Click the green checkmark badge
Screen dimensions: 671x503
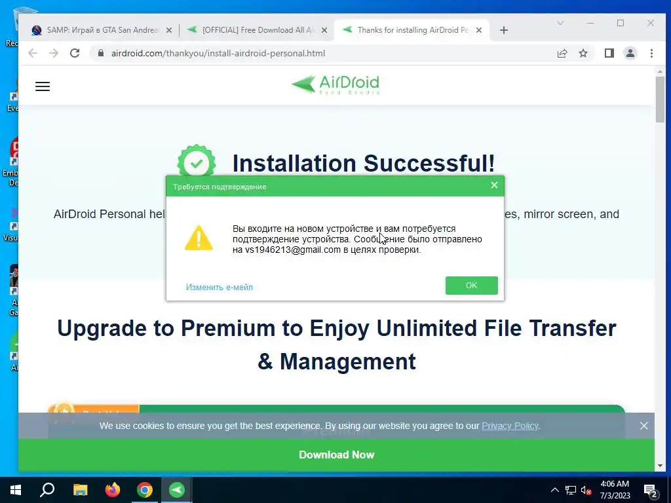(197, 161)
